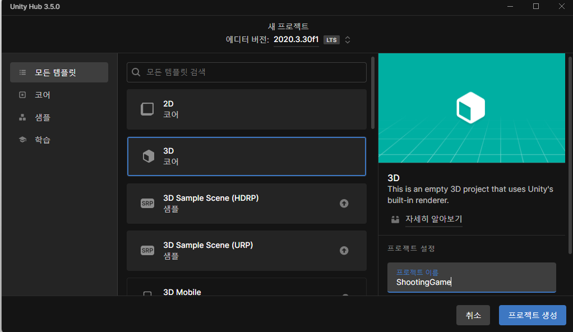This screenshot has height=332, width=573.
Task: Click the square 2D template icon
Action: coord(147,109)
